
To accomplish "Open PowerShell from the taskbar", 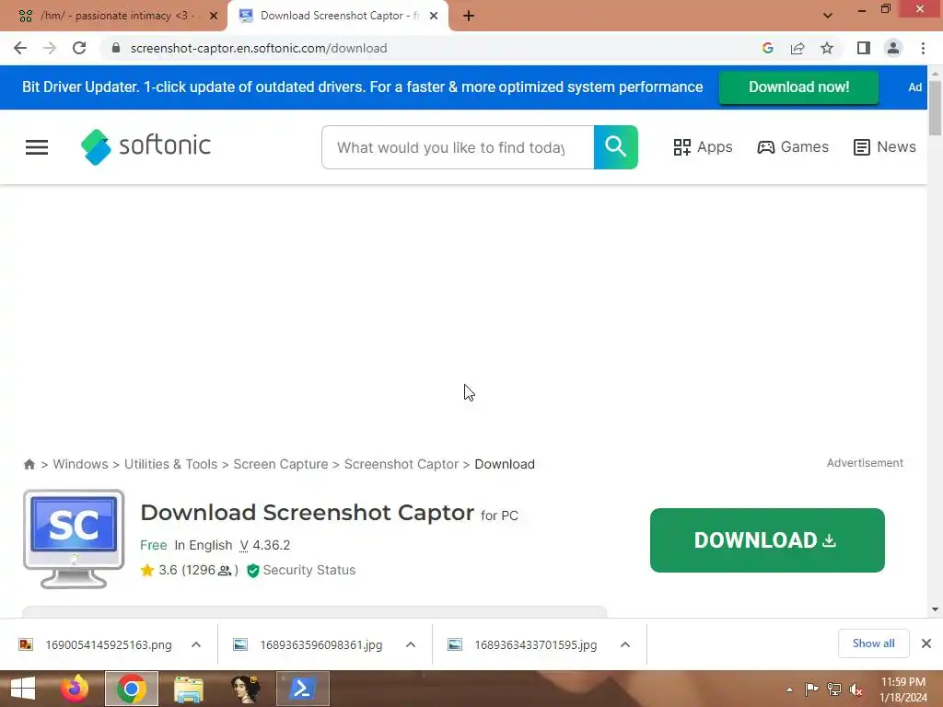I will 302,689.
